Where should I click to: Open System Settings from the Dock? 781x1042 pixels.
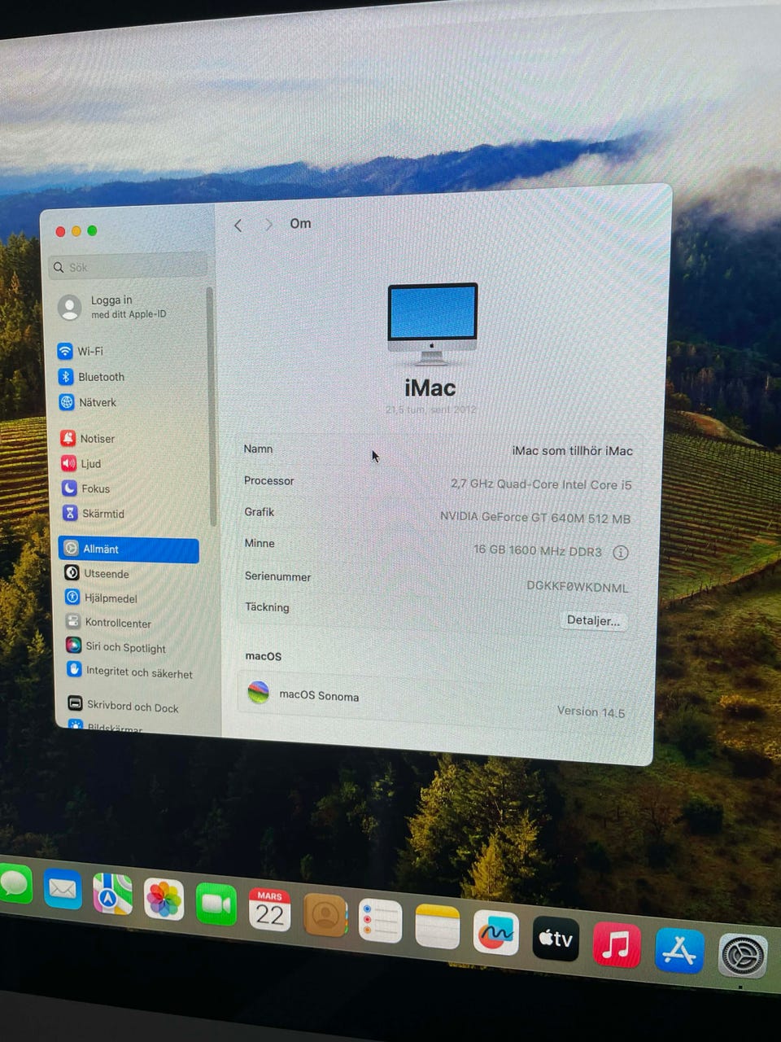tap(743, 957)
